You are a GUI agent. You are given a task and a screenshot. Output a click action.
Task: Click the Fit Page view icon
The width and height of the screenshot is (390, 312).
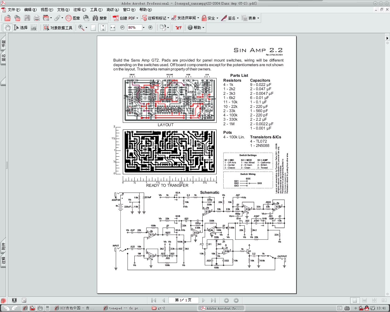click(103, 28)
